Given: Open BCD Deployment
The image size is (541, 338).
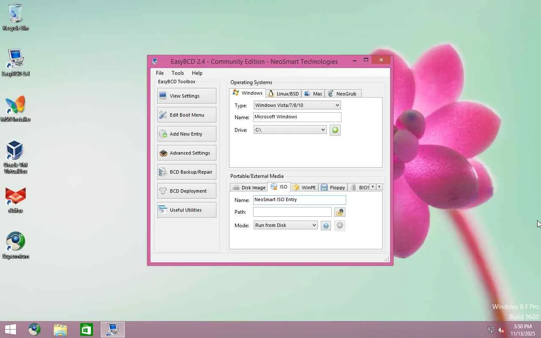Looking at the screenshot, I should [x=186, y=191].
